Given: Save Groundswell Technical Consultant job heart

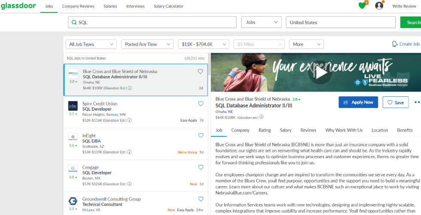Looking at the screenshot, I should [x=201, y=199].
